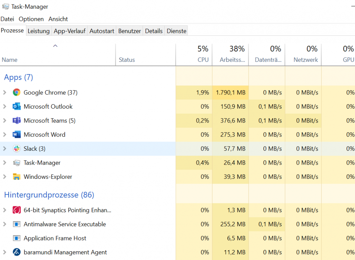Image resolution: width=355 pixels, height=260 pixels.
Task: Expand the Microsoft Word entry
Action: [x=5, y=135]
